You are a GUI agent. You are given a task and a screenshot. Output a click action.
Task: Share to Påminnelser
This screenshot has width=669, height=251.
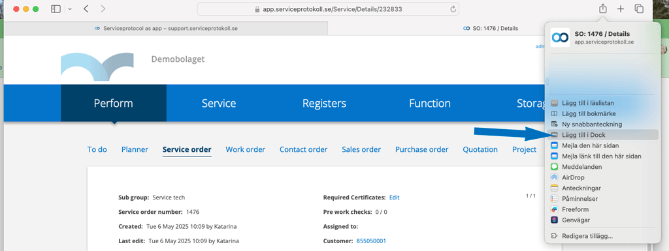[x=602, y=199]
